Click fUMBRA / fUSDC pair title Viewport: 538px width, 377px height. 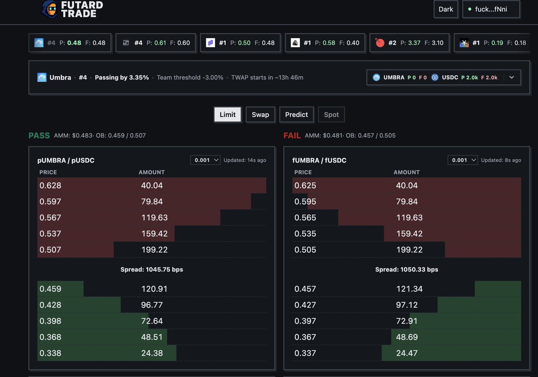tap(321, 160)
